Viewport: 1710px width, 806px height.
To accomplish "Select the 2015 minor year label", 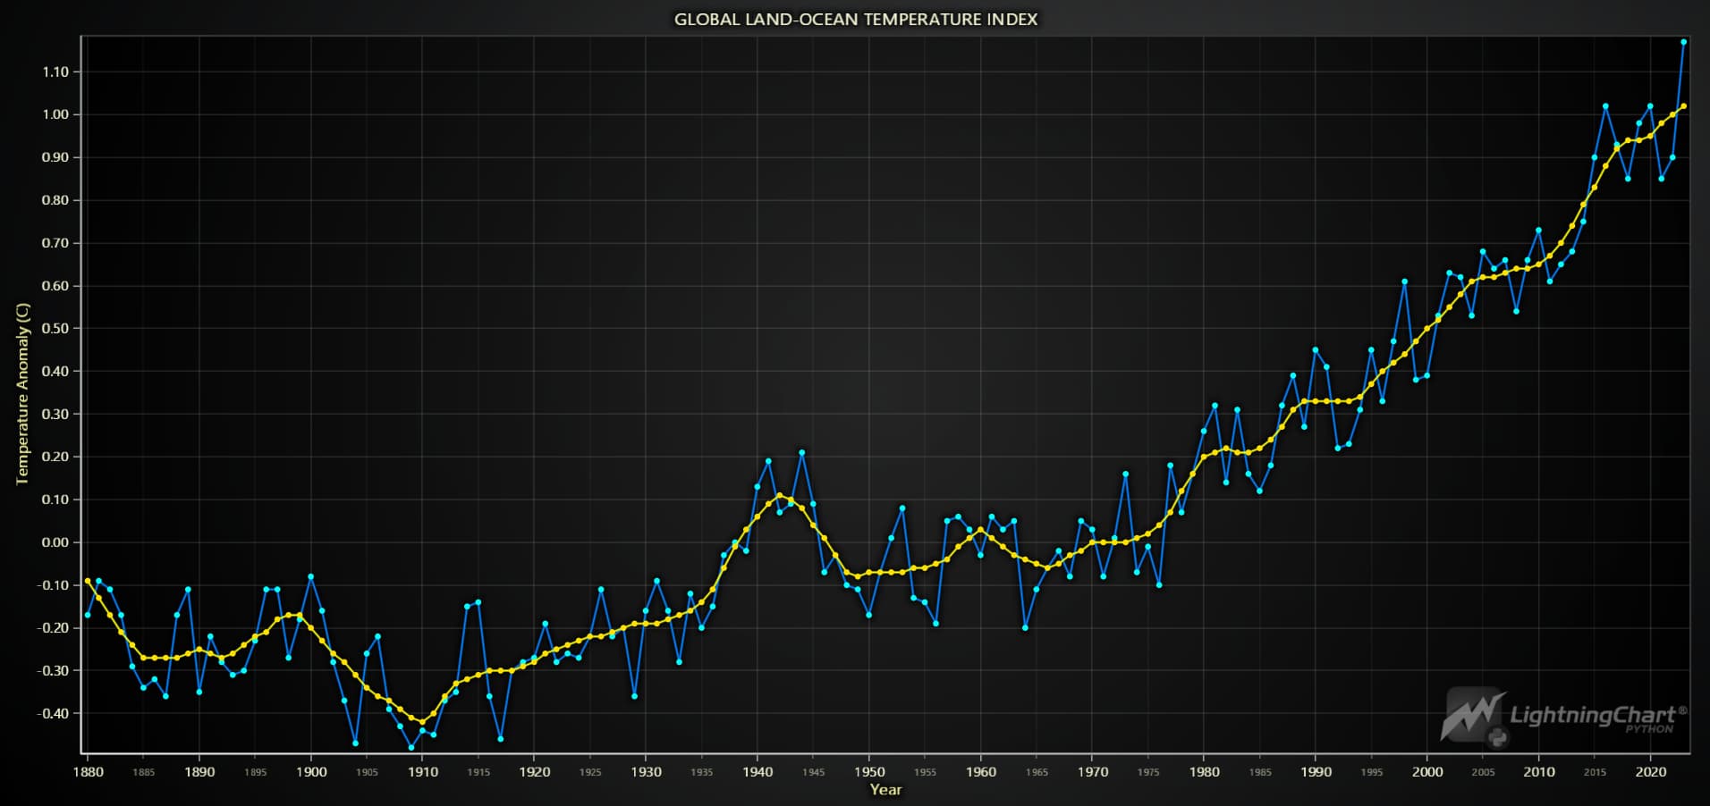I will click(x=1595, y=773).
